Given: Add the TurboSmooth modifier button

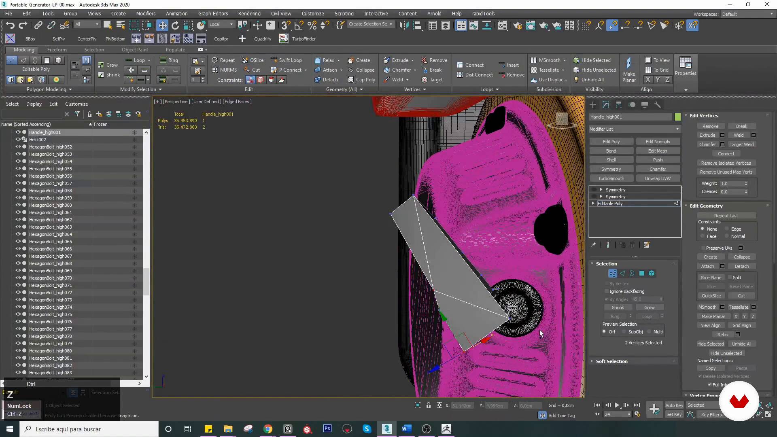Looking at the screenshot, I should point(611,178).
